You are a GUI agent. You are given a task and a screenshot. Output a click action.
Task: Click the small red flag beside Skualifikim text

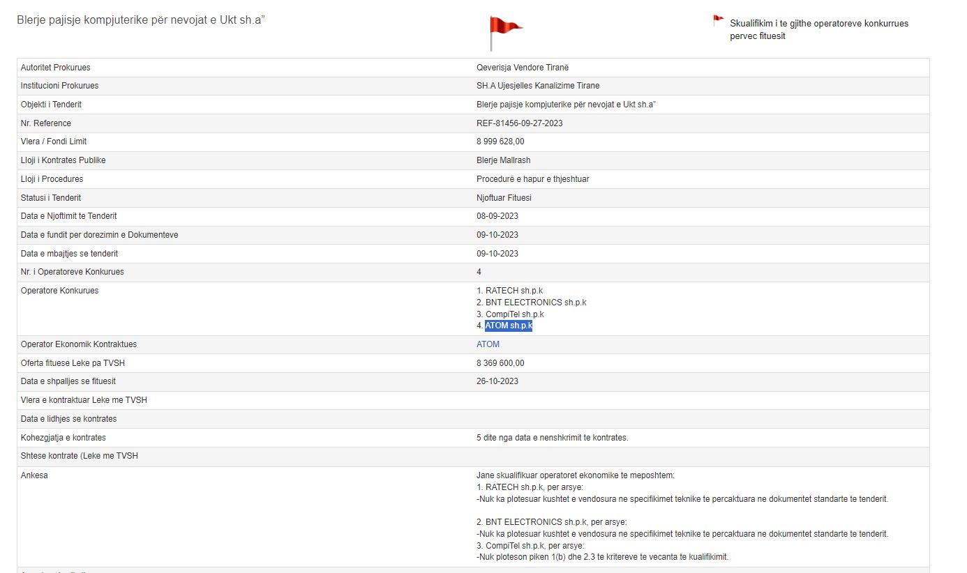coord(718,20)
